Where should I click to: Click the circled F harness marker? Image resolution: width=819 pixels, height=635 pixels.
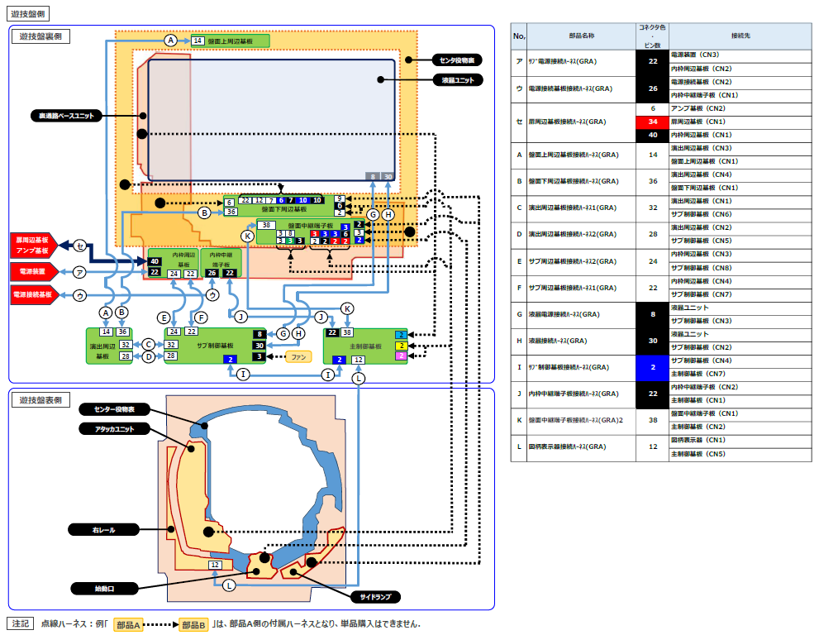pyautogui.click(x=201, y=317)
